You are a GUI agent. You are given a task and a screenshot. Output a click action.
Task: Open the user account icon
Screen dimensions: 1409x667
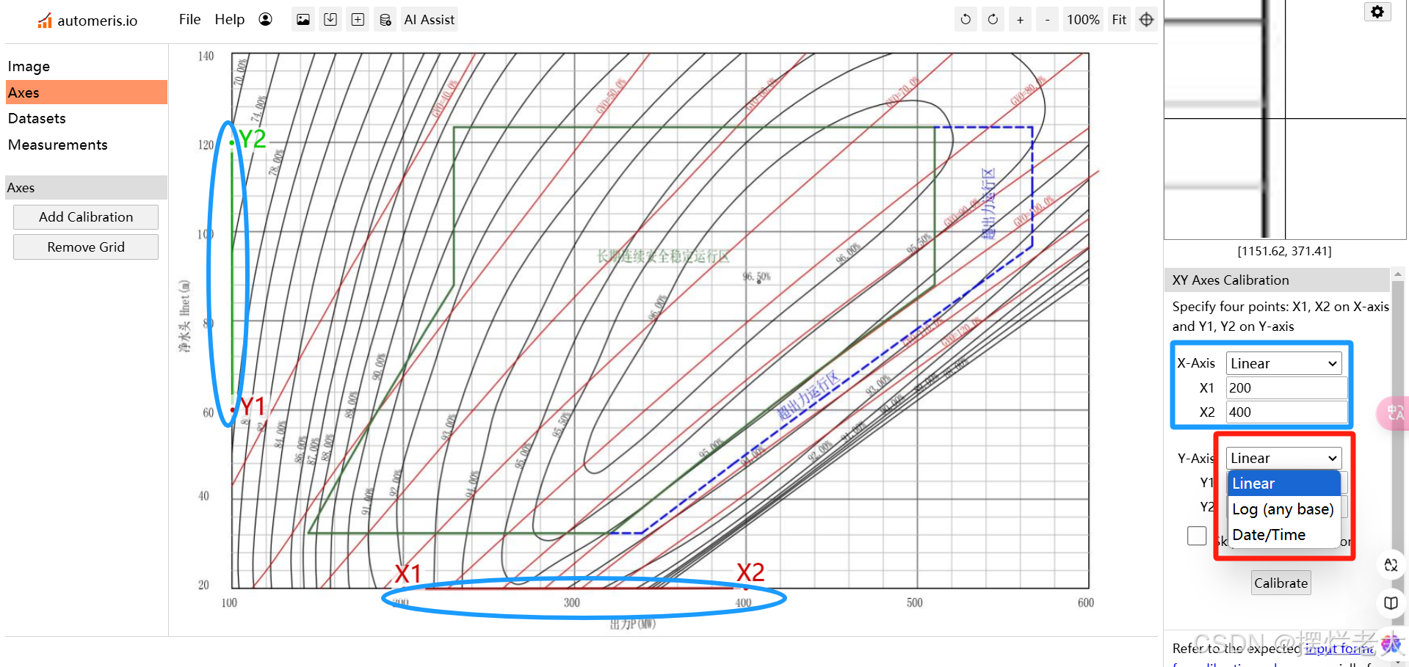(x=266, y=20)
